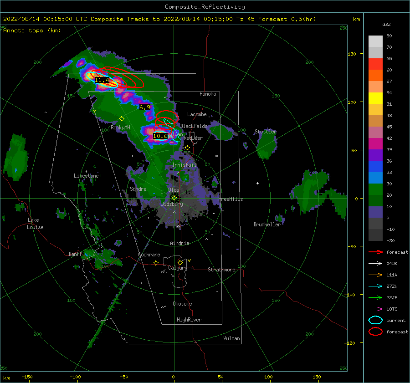Select the 11.4 km storm top label
Viewport: 410px width, 383px height.
tap(102, 80)
